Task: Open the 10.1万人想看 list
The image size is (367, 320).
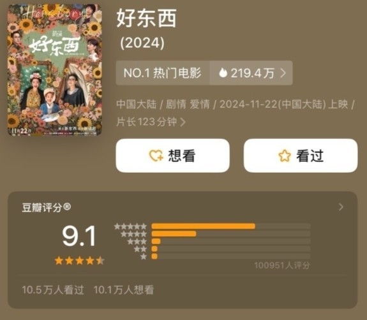Action: tap(124, 290)
